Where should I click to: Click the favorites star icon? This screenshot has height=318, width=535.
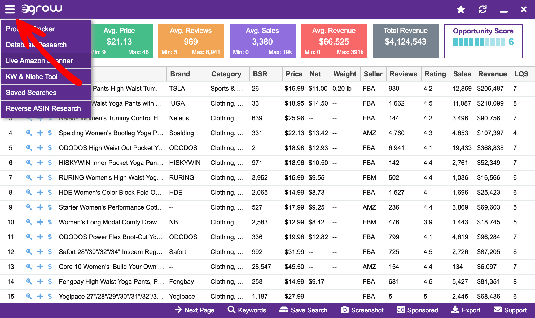click(461, 10)
